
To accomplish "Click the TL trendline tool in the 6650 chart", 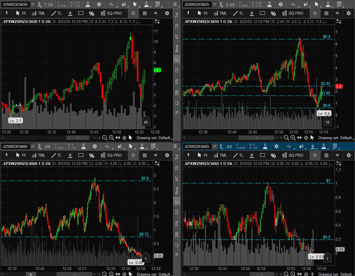I will pyautogui.click(x=57, y=13).
